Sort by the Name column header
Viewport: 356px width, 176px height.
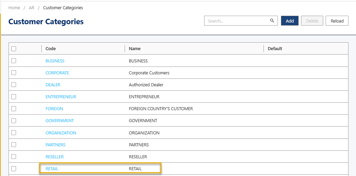[134, 48]
